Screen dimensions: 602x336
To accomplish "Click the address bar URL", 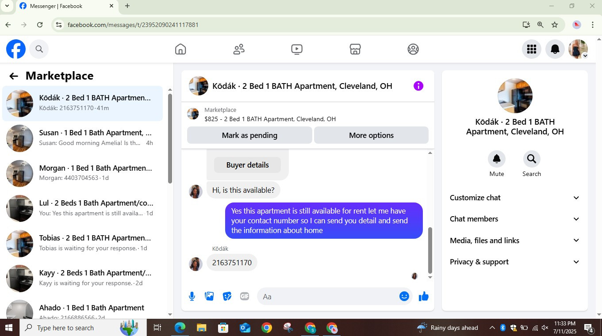I will click(133, 25).
